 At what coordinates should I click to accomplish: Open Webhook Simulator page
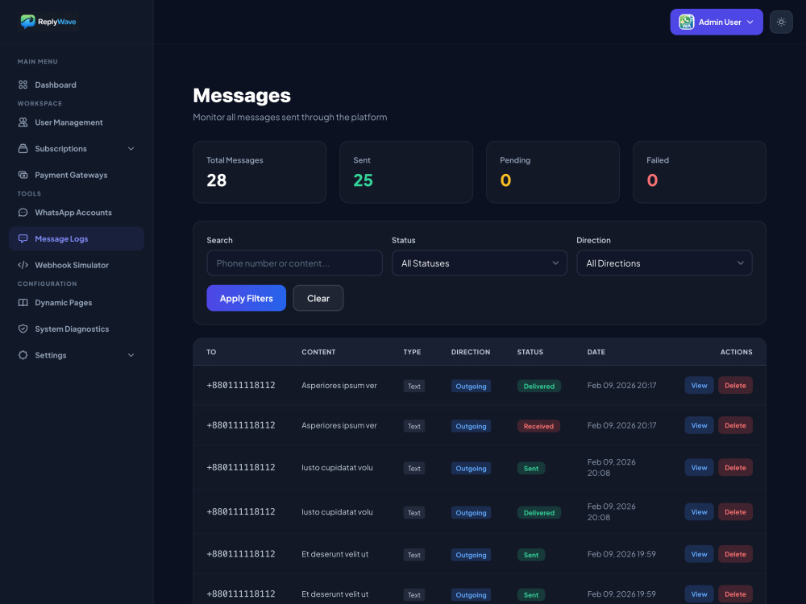(x=76, y=265)
